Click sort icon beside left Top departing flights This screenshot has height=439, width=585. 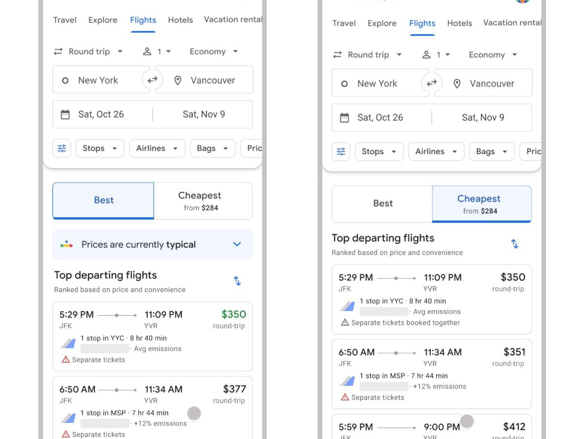tap(237, 281)
